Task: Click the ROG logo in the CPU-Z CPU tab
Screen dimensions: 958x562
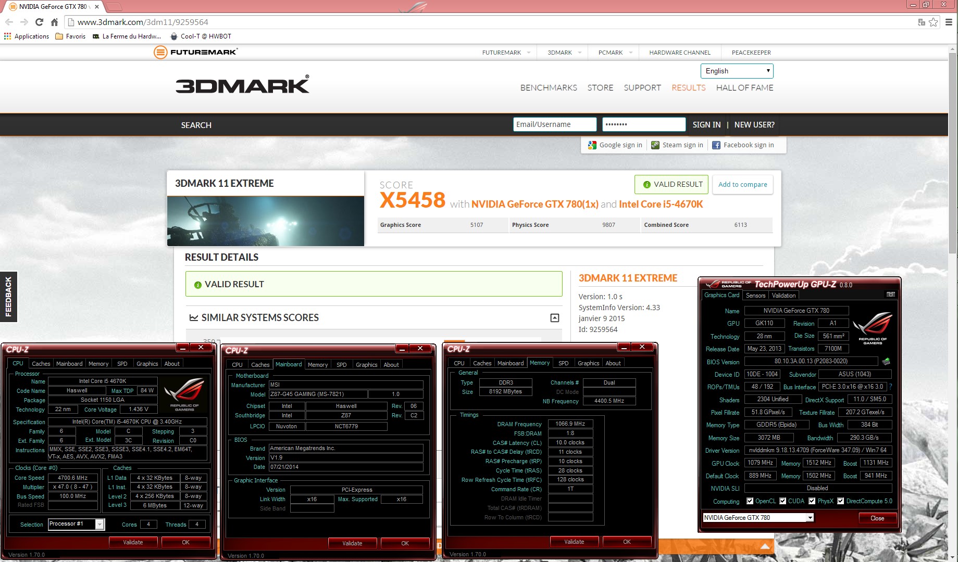Action: click(x=184, y=394)
